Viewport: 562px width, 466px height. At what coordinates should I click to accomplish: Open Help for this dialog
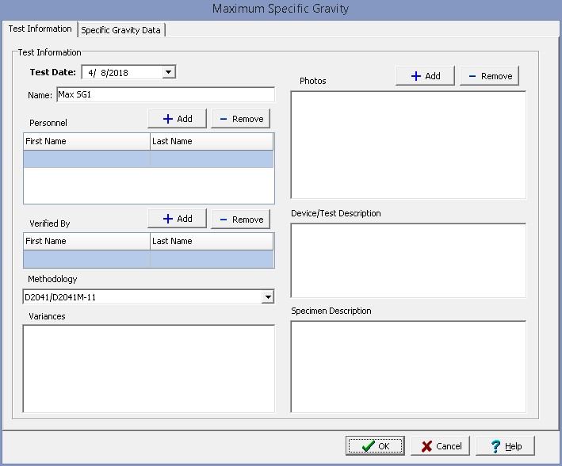[x=507, y=446]
